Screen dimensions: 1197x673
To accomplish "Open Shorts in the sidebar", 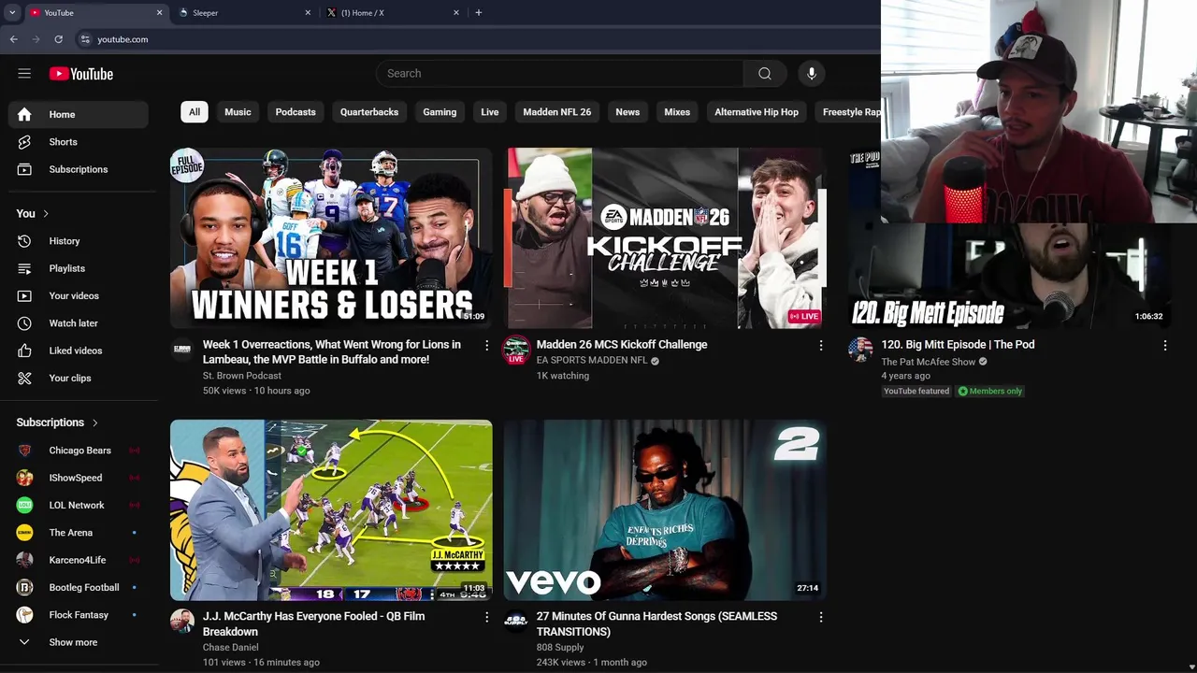I will click(x=79, y=142).
